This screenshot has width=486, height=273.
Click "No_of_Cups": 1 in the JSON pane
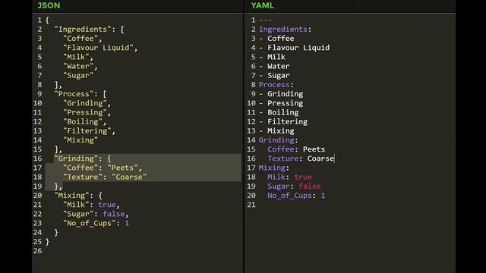tap(96, 224)
